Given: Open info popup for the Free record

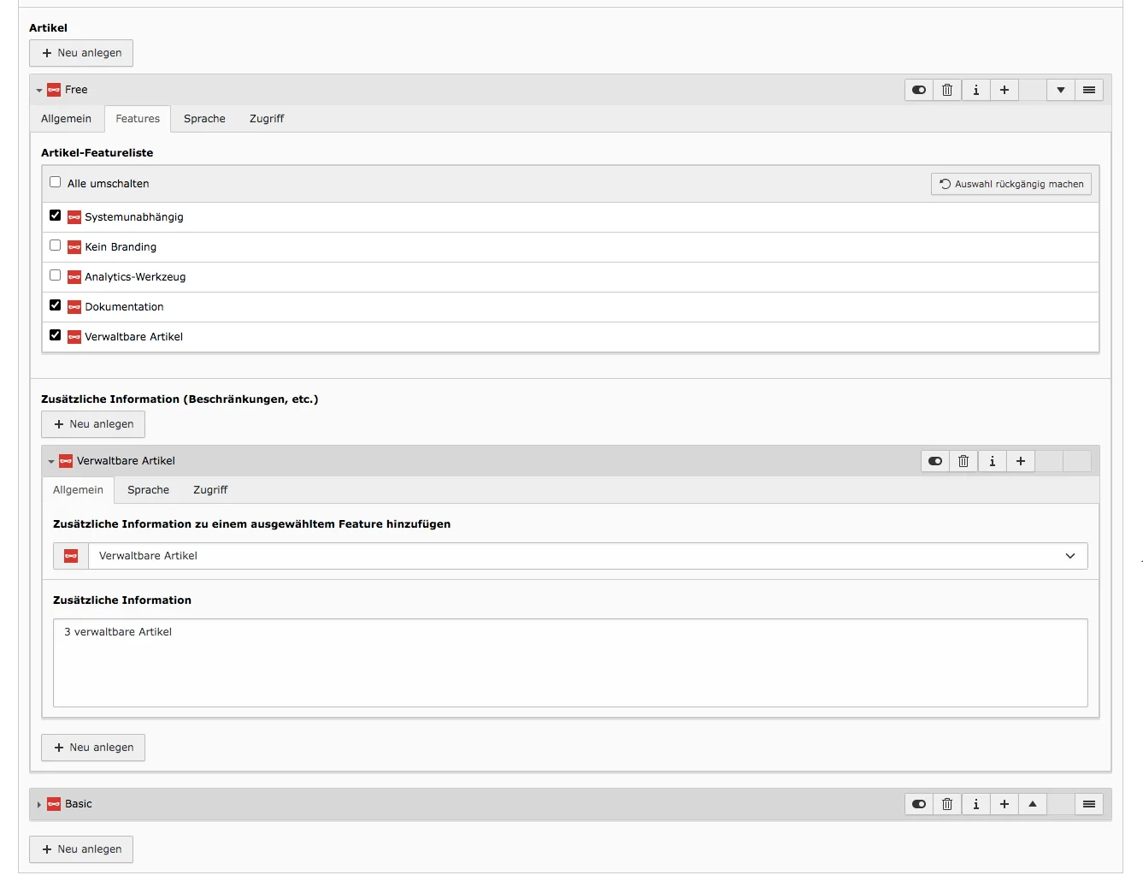Looking at the screenshot, I should click(975, 90).
